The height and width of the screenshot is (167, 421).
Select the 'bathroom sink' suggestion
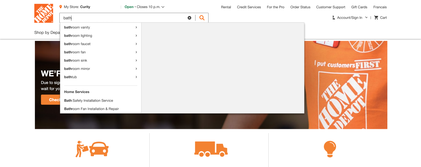pos(76,60)
